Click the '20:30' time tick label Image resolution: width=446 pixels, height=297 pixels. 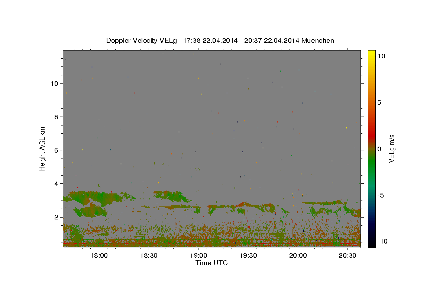(x=348, y=255)
